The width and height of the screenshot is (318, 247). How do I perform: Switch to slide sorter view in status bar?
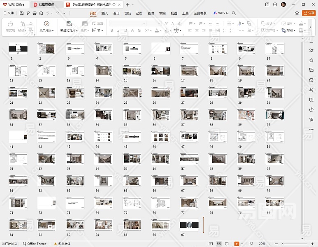[219, 244]
